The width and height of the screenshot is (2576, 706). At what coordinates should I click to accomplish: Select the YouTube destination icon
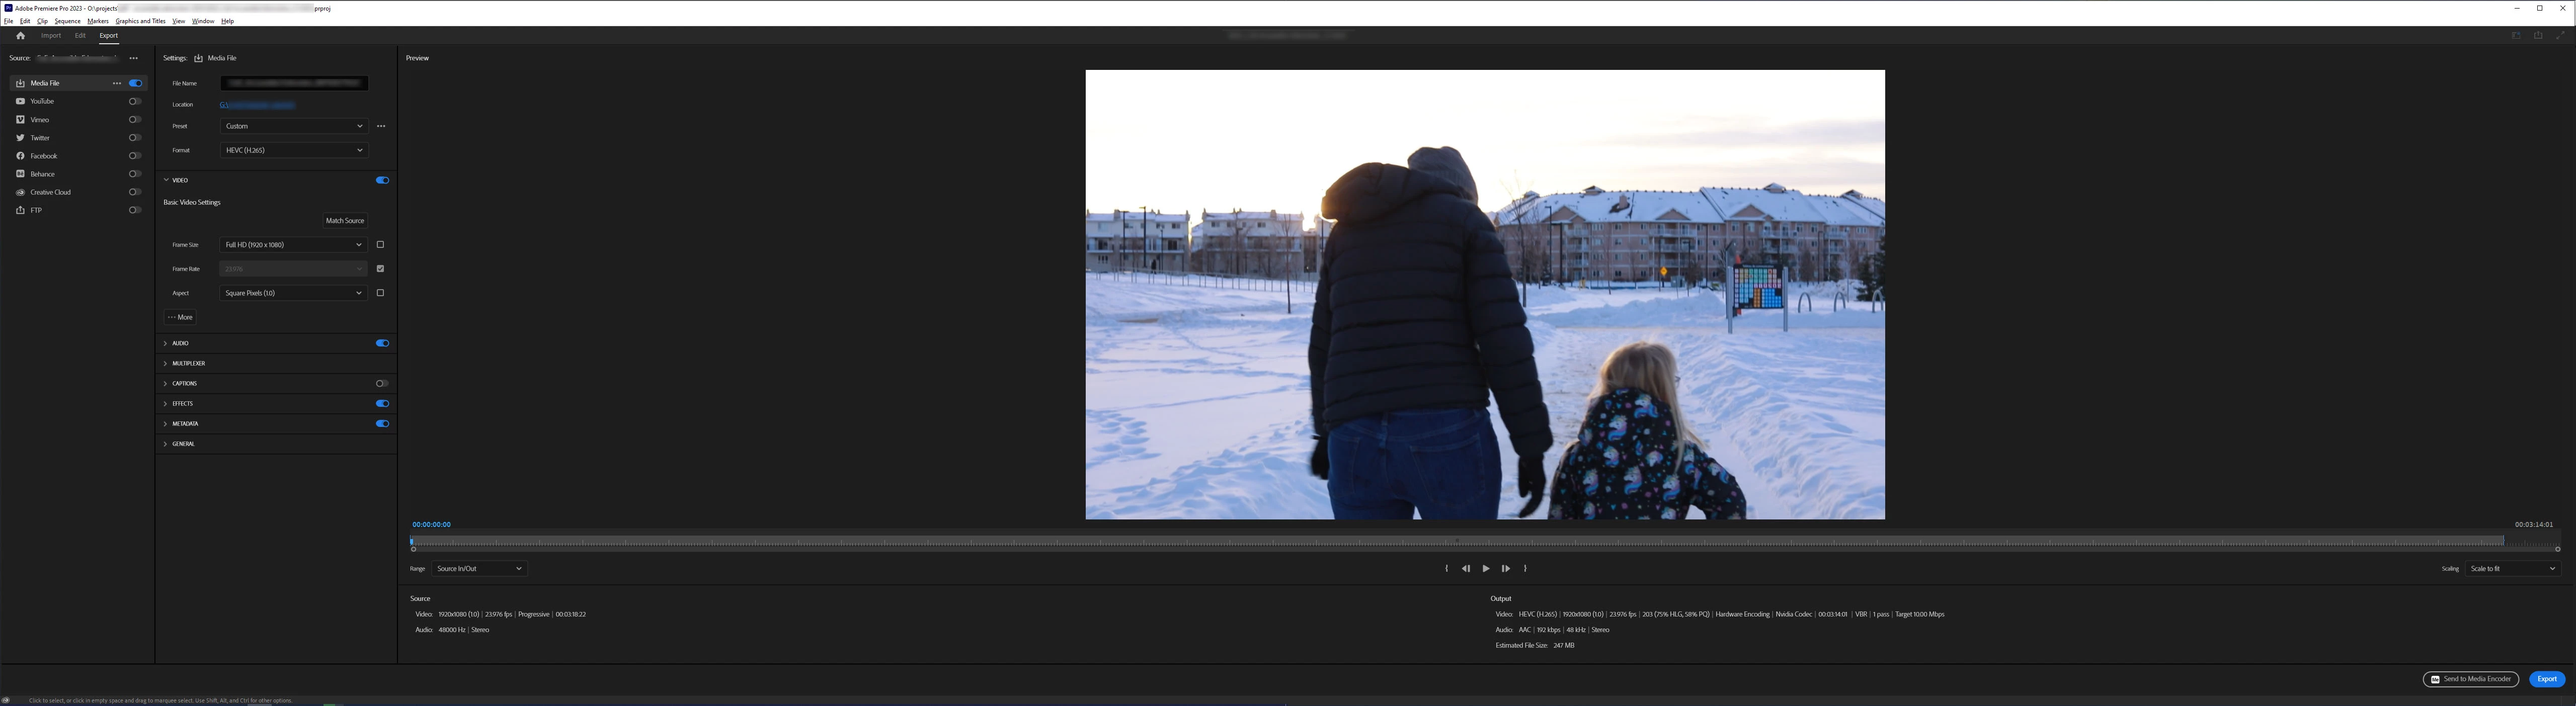[x=20, y=101]
